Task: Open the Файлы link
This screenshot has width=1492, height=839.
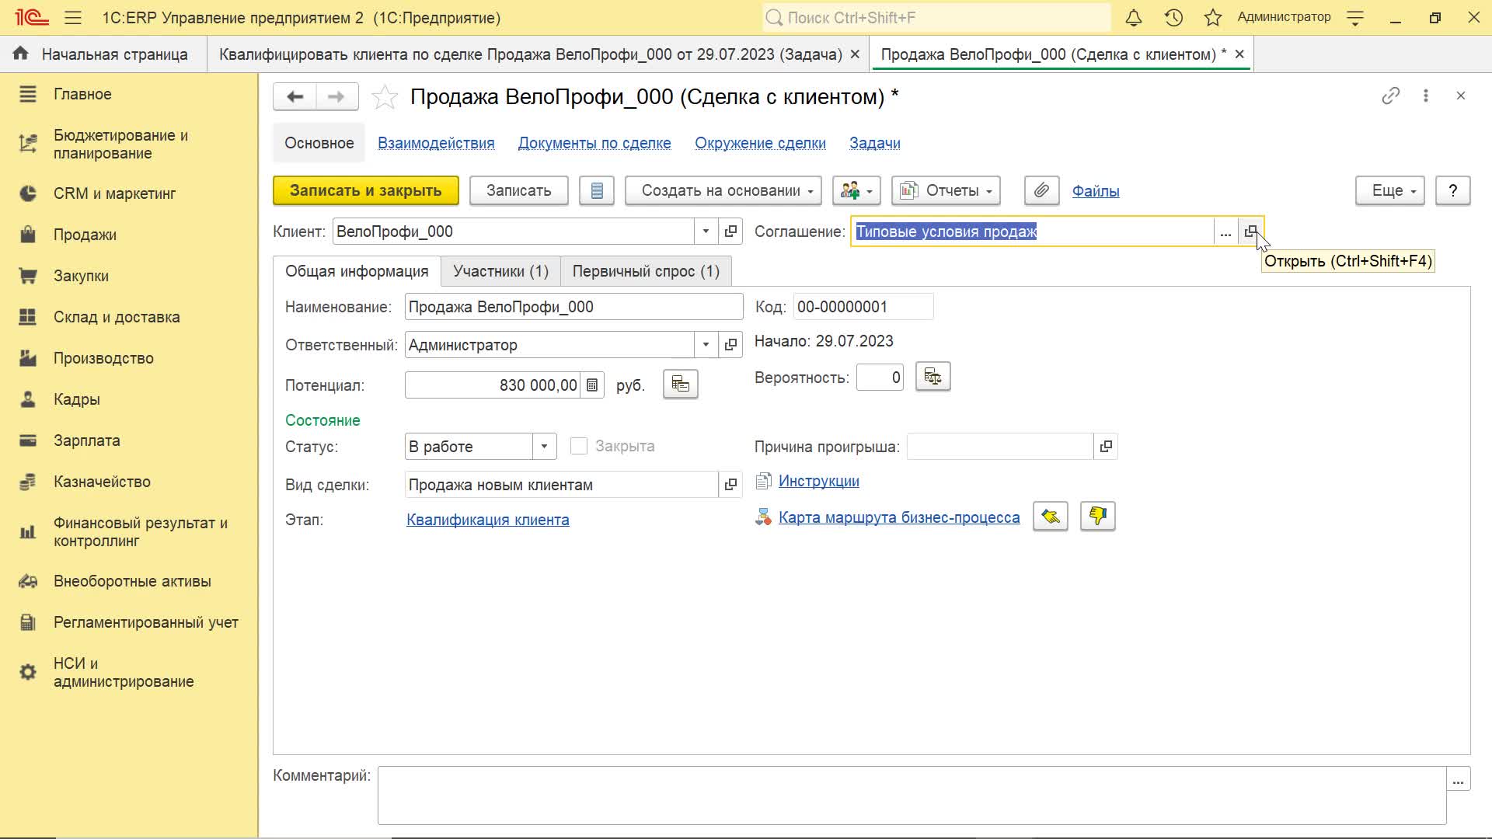Action: click(1096, 191)
